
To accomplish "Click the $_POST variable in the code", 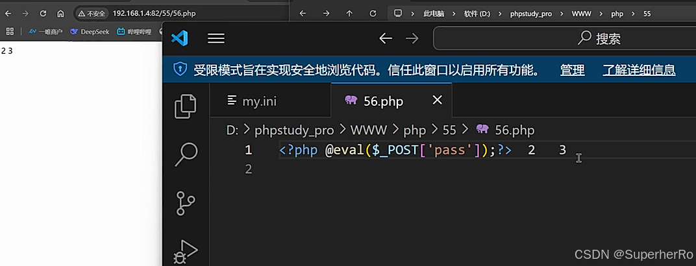I will [395, 151].
